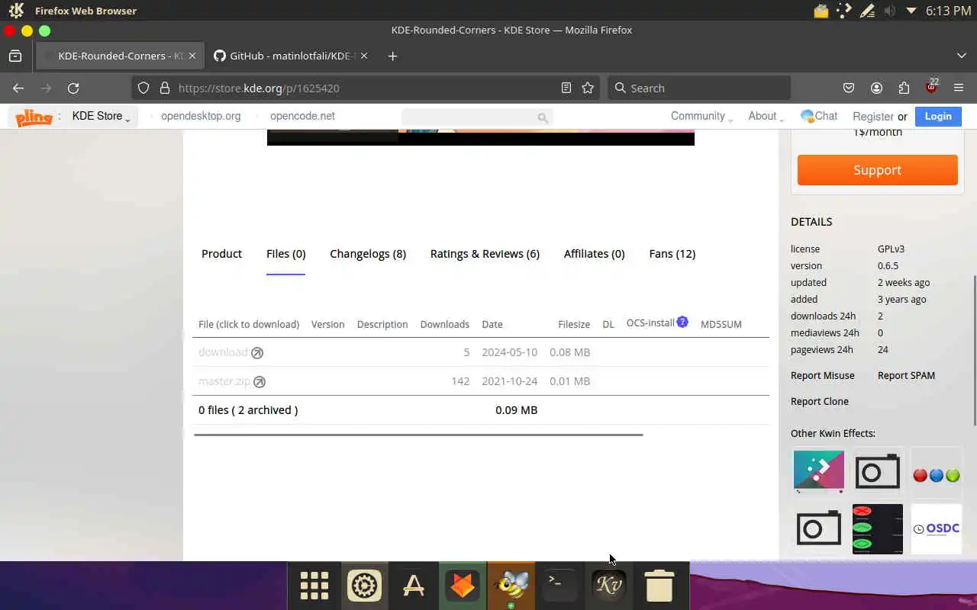The height and width of the screenshot is (610, 977).
Task: Open the red blue green buttons thumbnail
Action: pyautogui.click(x=937, y=473)
